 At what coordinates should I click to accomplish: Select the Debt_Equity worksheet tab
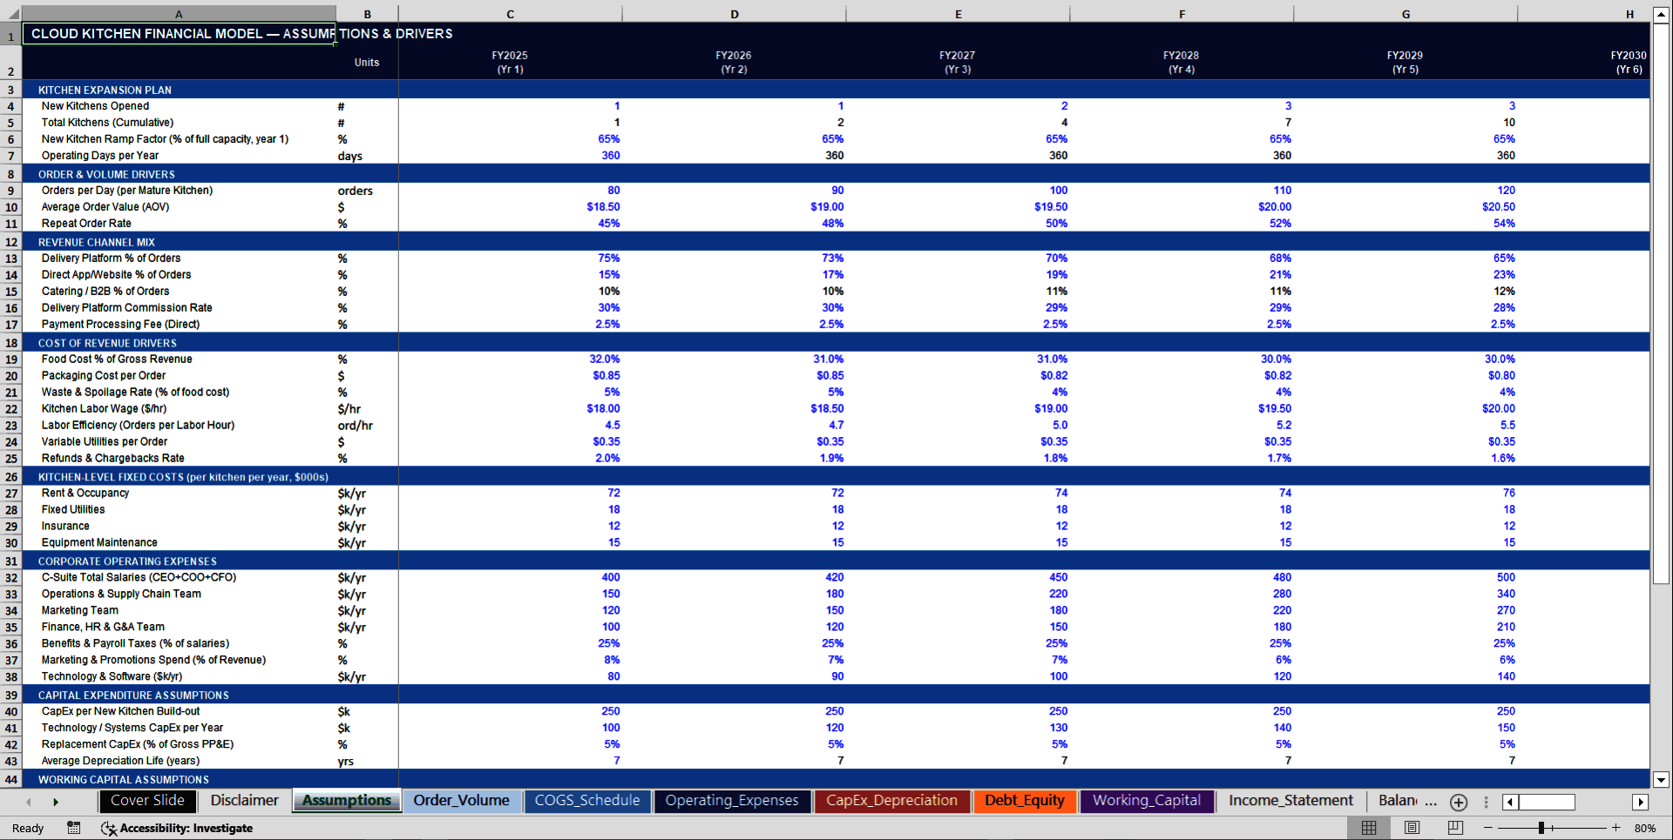coord(1025,801)
